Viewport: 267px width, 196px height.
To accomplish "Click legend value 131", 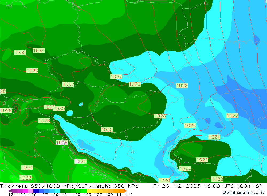I will (x=65, y=194).
